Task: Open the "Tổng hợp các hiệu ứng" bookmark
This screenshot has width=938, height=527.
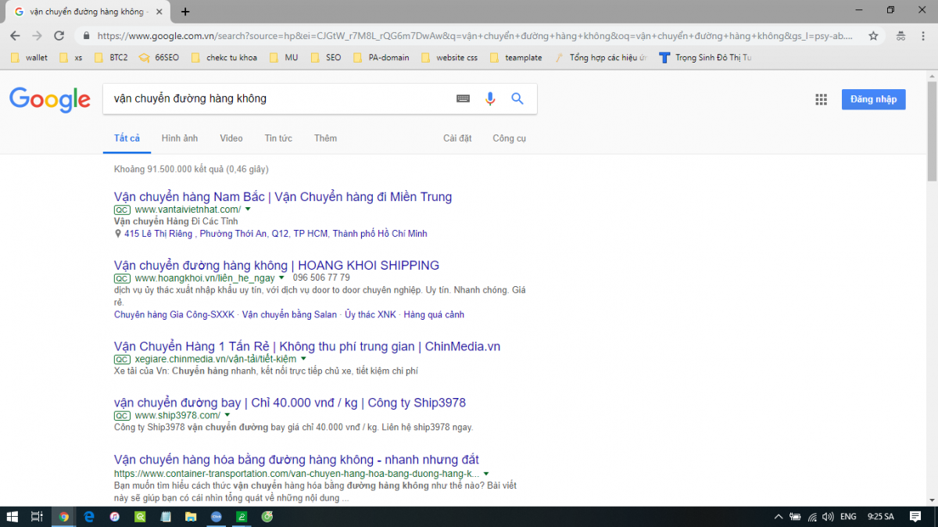Action: [x=601, y=58]
